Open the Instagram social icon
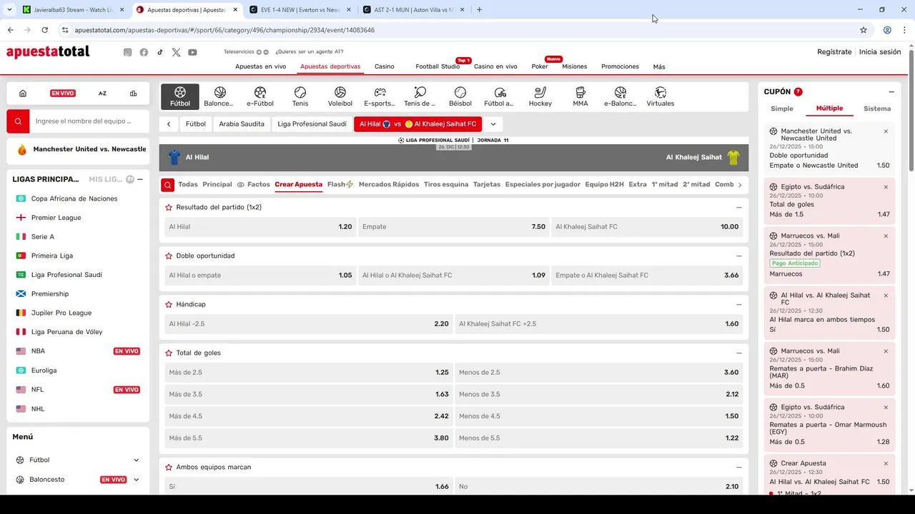 click(127, 52)
